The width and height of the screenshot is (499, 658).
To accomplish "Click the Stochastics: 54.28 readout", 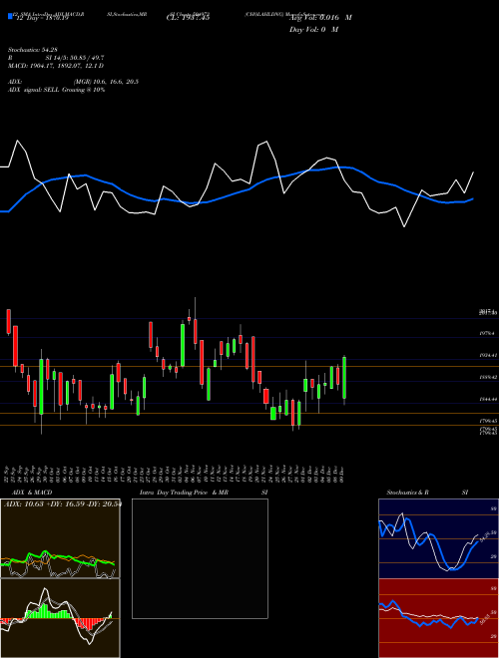I will [32, 51].
